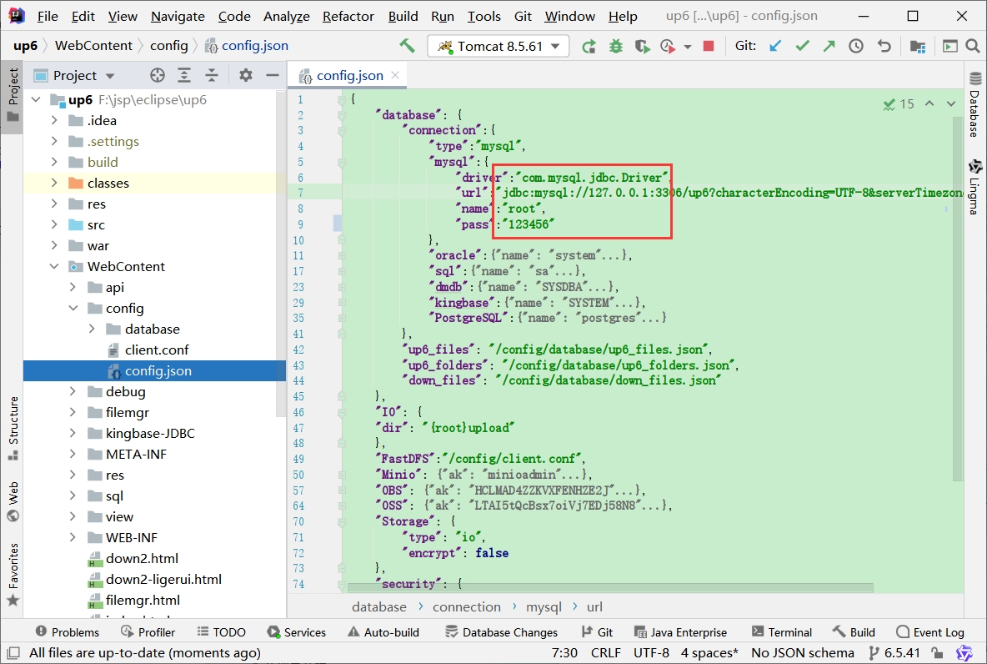The height and width of the screenshot is (664, 987).
Task: Click the Debug bug icon in toolbar
Action: point(616,46)
